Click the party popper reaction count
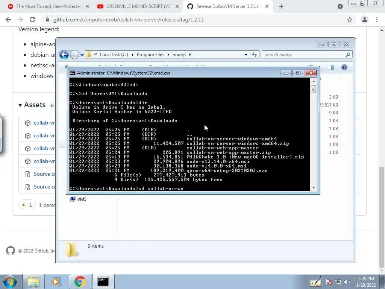Viewport: 385px width, 289px height. (27, 205)
